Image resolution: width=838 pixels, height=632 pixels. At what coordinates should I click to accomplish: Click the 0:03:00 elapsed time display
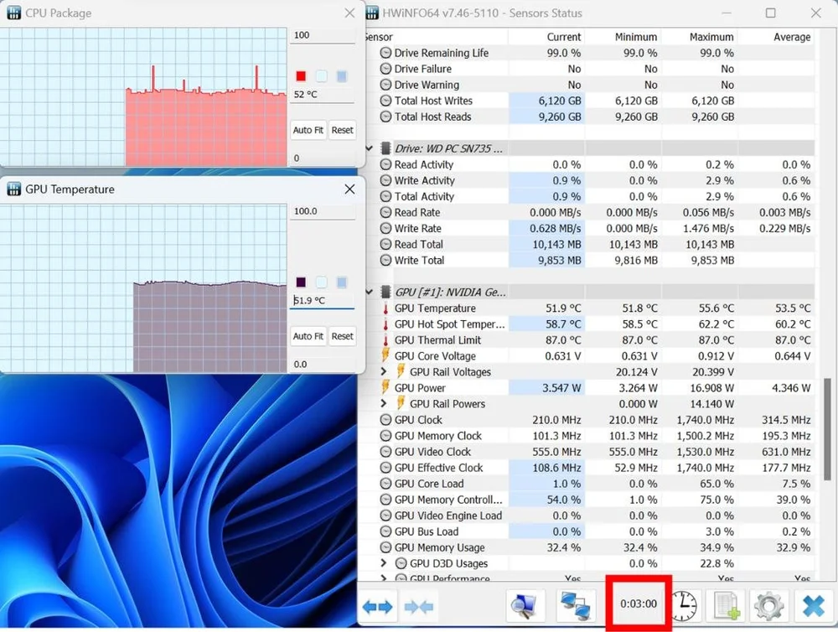click(638, 604)
